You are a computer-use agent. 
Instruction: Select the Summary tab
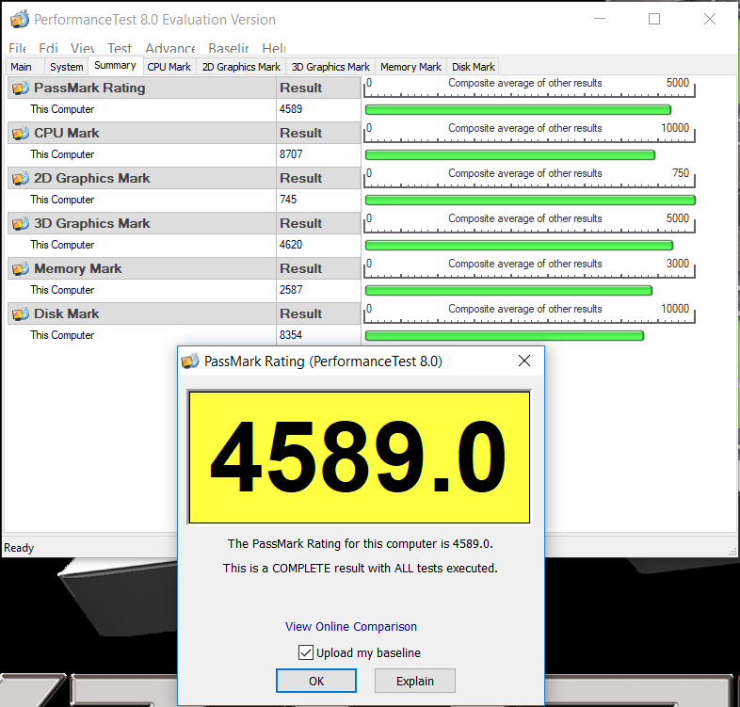pos(115,66)
